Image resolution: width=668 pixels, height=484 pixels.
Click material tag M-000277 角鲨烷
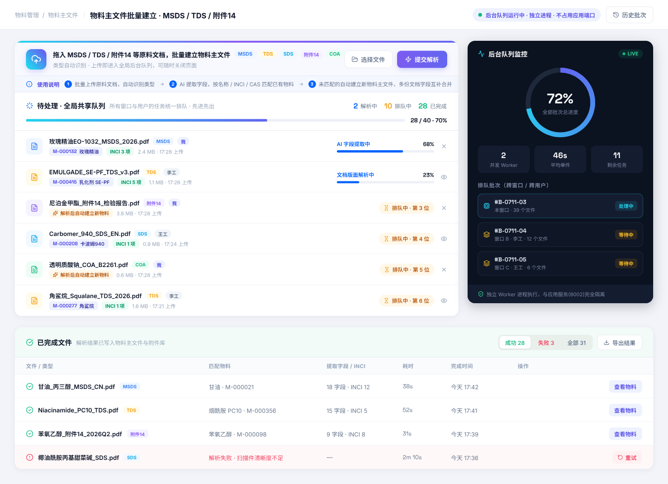tap(73, 306)
